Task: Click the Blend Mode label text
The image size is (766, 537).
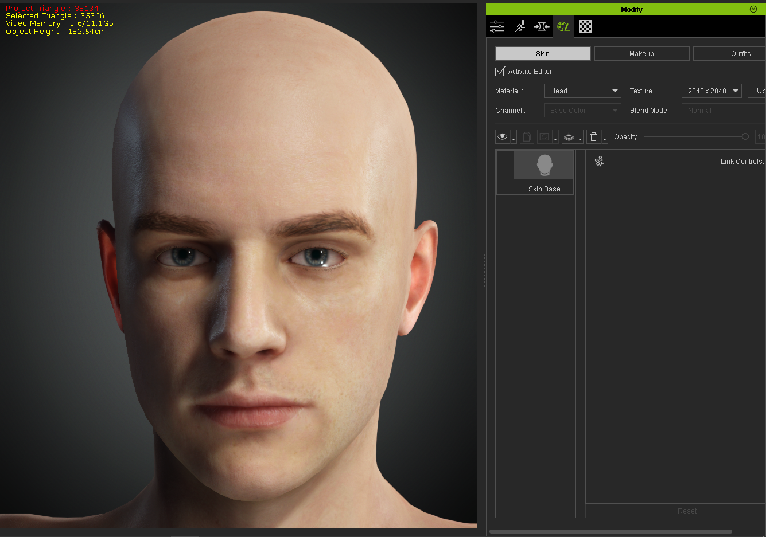Action: [x=650, y=111]
